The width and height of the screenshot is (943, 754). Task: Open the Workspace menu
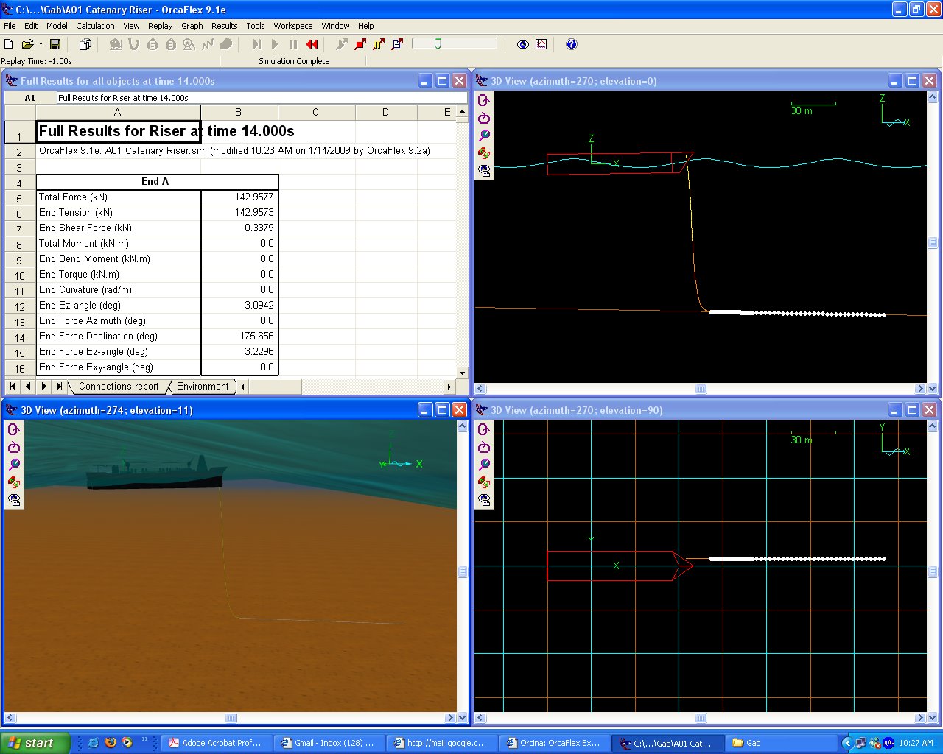click(x=292, y=26)
